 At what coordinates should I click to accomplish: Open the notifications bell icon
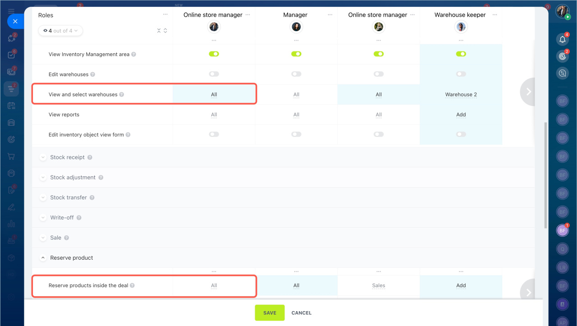click(x=562, y=39)
